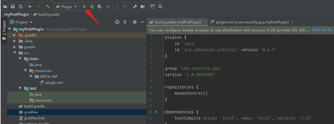Click the Run Anything terminal icon

click(153, 7)
